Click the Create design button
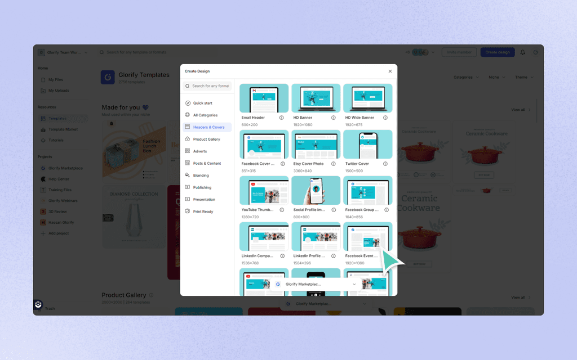 coord(498,52)
